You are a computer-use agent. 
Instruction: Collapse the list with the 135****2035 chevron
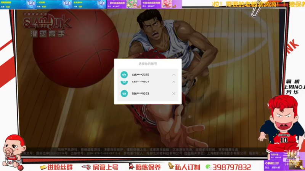(x=174, y=74)
